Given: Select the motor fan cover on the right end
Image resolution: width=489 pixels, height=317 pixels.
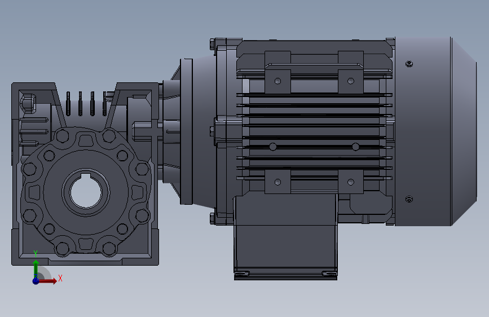Looking at the screenshot, I should point(435,131).
